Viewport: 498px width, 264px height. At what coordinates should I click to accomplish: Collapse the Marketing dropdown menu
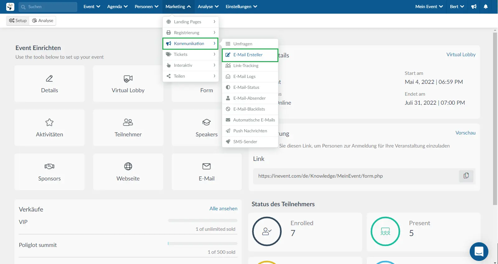178,7
